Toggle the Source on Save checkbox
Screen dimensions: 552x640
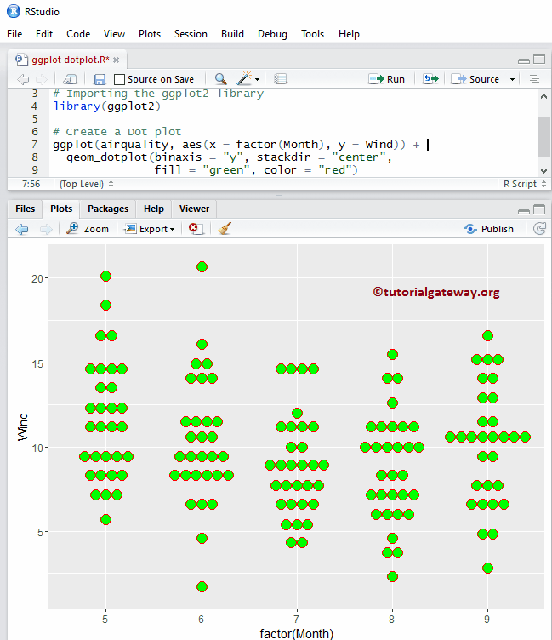[120, 79]
